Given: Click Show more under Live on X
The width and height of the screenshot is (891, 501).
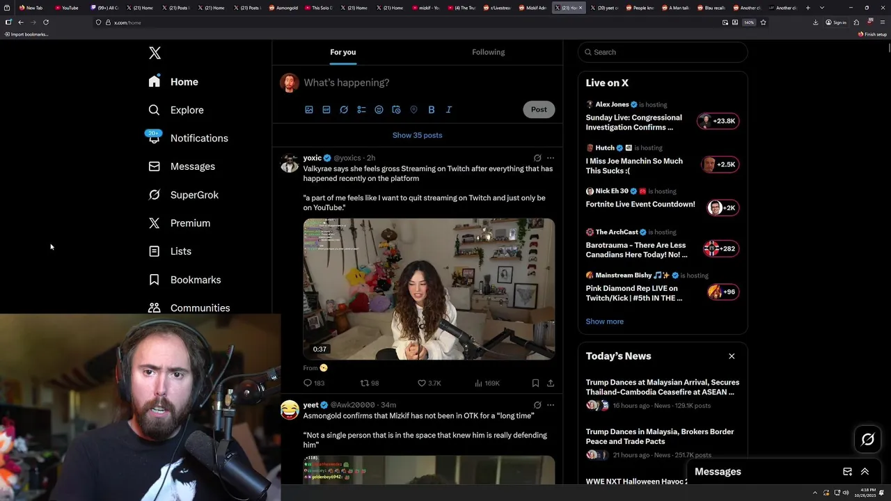Looking at the screenshot, I should coord(604,321).
